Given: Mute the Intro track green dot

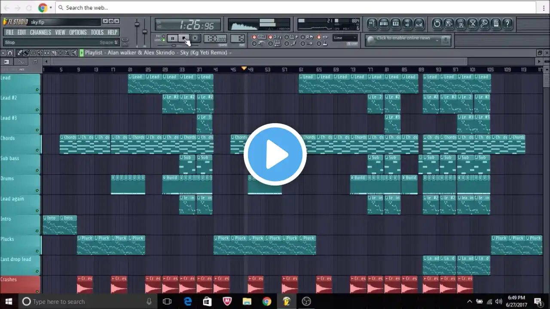Looking at the screenshot, I should (37, 231).
